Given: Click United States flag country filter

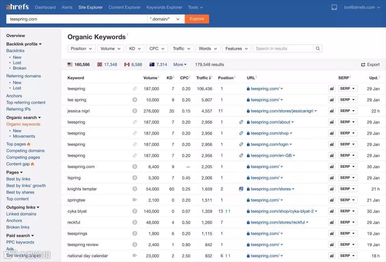Looking at the screenshot, I should tap(70, 64).
